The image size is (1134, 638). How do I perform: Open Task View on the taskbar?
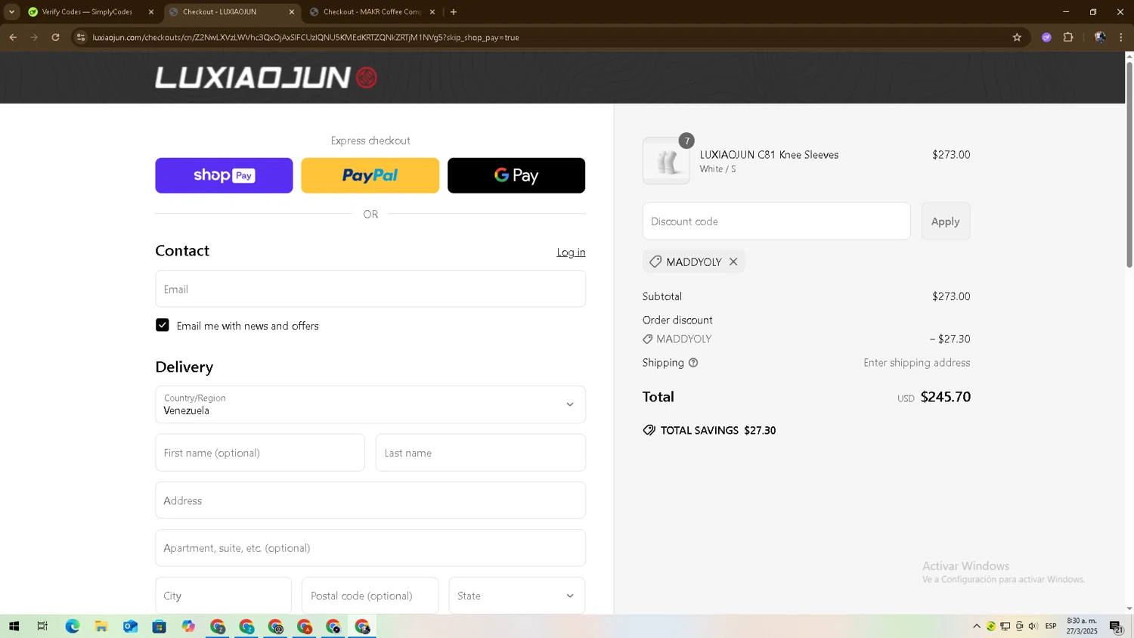(x=42, y=626)
